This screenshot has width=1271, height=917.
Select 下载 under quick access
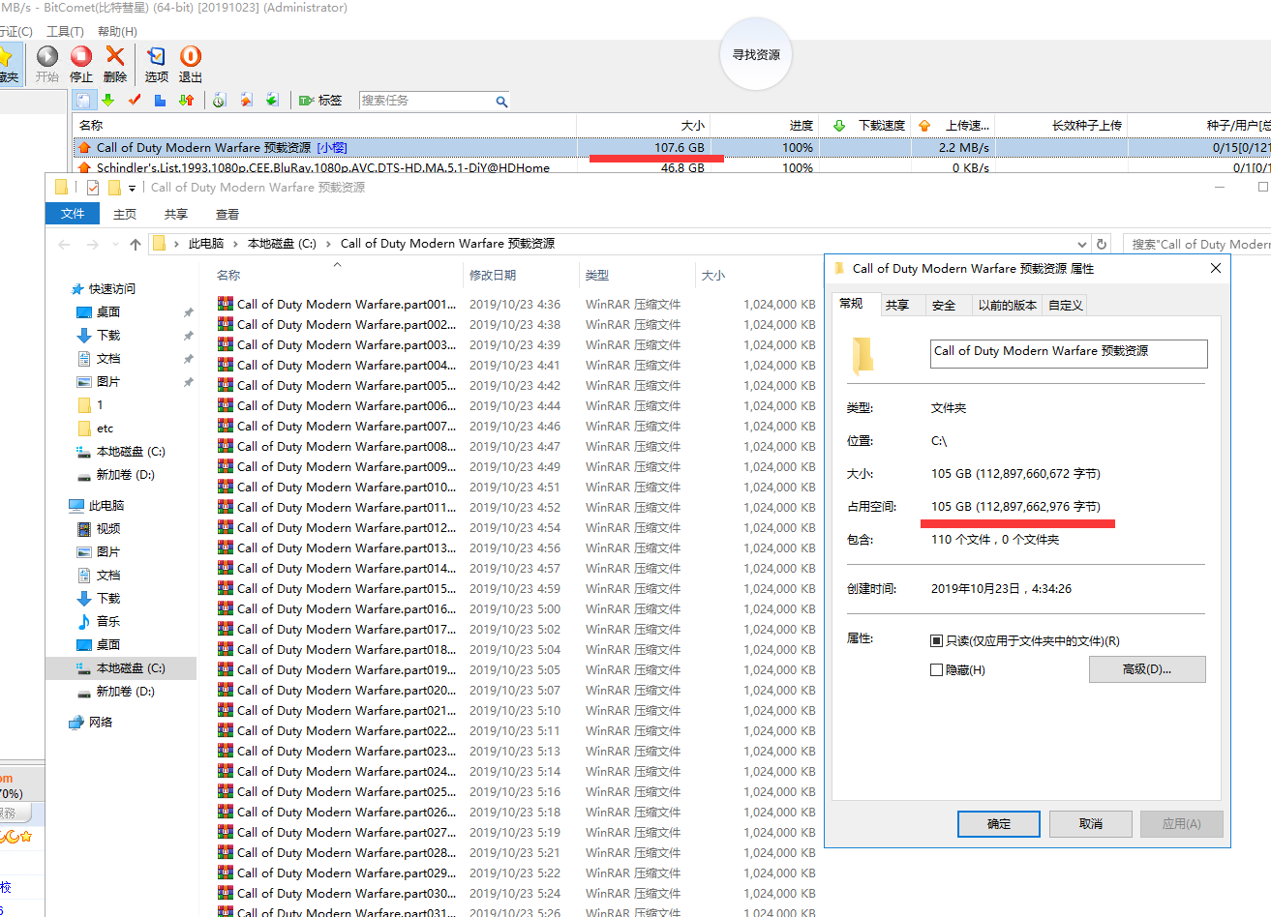[108, 336]
